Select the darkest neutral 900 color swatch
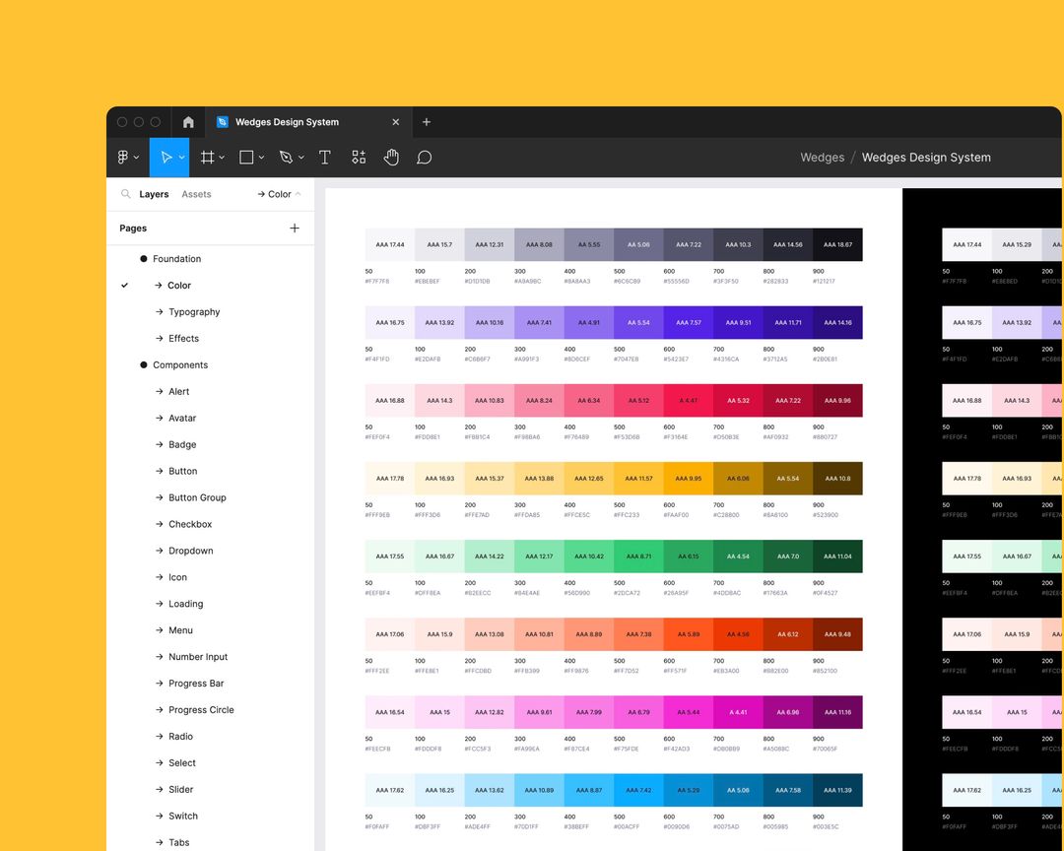This screenshot has width=1064, height=851. click(838, 244)
